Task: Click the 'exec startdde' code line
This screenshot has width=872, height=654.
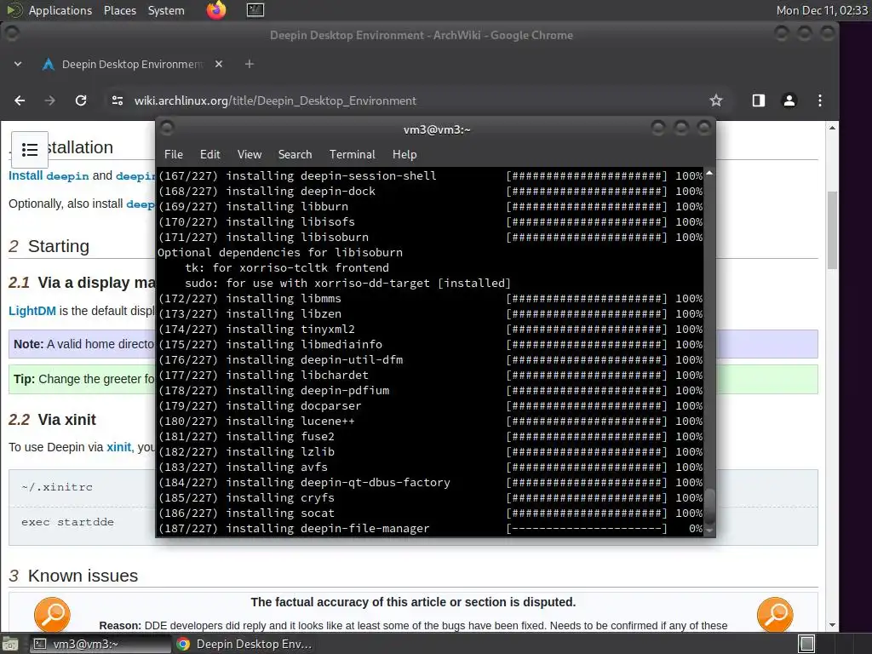Action: pyautogui.click(x=67, y=522)
